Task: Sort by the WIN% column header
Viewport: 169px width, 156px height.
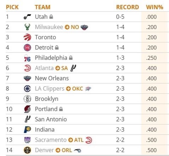Action: click(x=154, y=7)
